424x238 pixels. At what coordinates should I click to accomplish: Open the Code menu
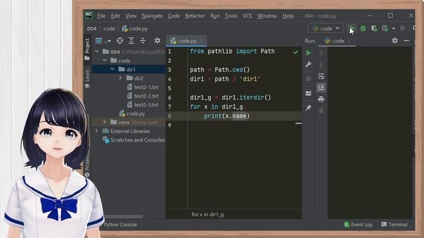pos(174,16)
